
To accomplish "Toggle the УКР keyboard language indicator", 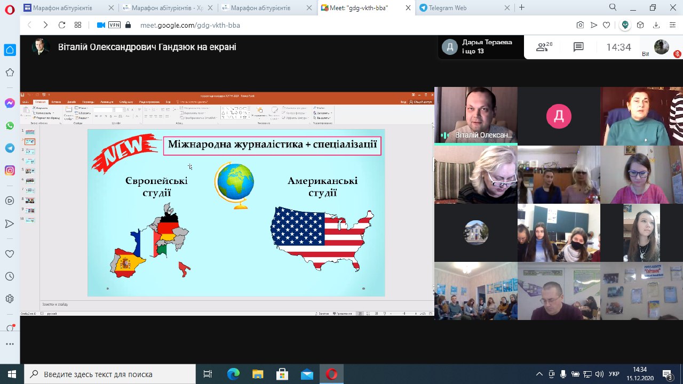I will pyautogui.click(x=614, y=374).
